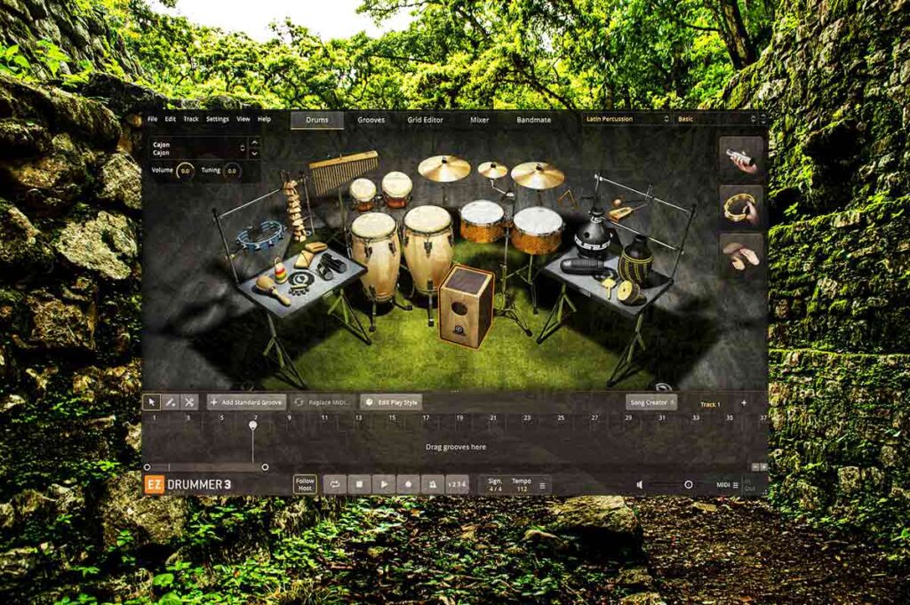Step to next instrument with down arrow
Image resolution: width=910 pixels, height=605 pixels.
click(254, 154)
